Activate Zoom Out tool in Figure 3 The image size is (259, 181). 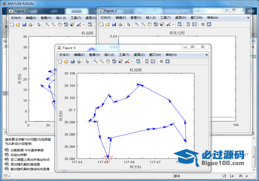[101, 62]
